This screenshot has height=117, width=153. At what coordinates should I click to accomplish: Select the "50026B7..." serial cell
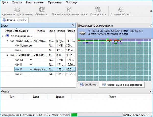(x=41, y=41)
